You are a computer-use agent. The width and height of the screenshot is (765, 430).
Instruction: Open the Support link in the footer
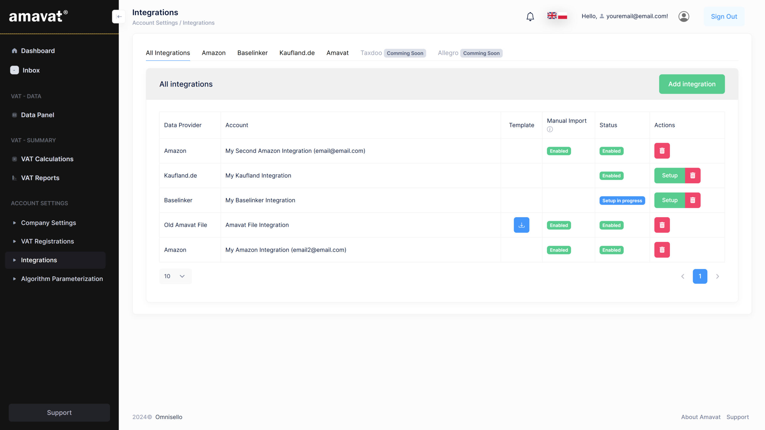click(738, 417)
